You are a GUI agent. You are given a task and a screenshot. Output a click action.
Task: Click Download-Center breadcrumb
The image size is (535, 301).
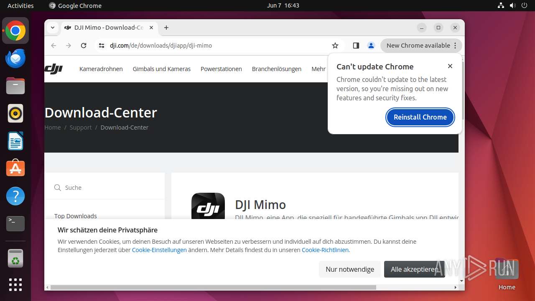coord(125,128)
